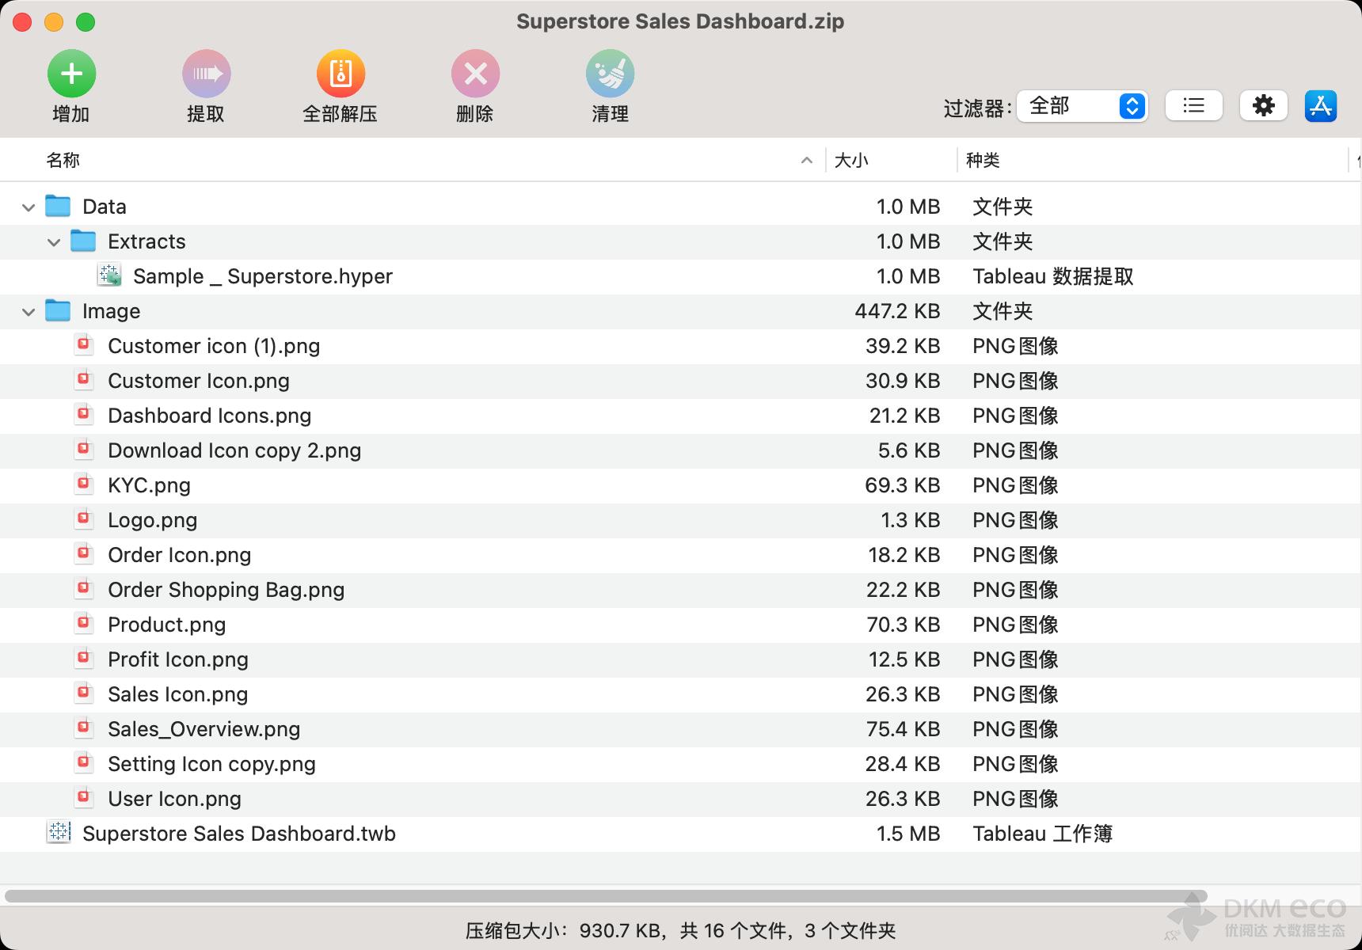Click the window title Superstore Sales Dashboard.zip

(680, 21)
